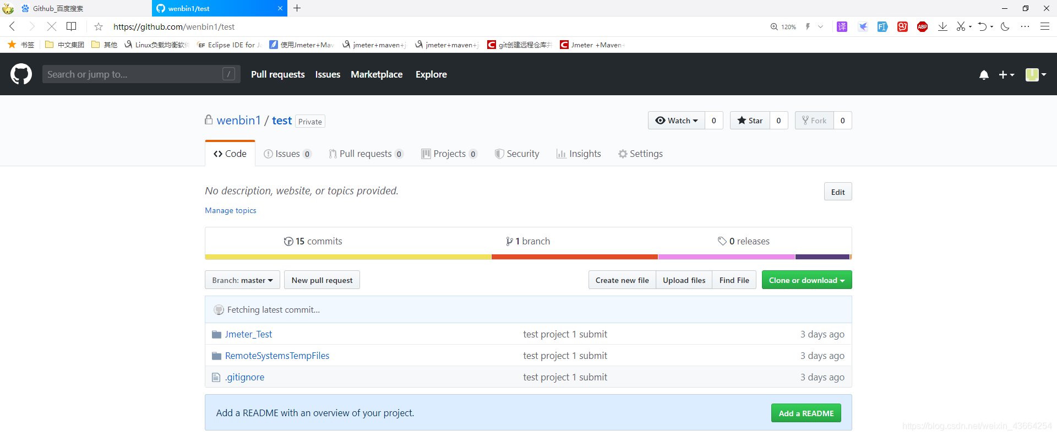The height and width of the screenshot is (436, 1057).
Task: Select the Settings tab
Action: pos(640,154)
